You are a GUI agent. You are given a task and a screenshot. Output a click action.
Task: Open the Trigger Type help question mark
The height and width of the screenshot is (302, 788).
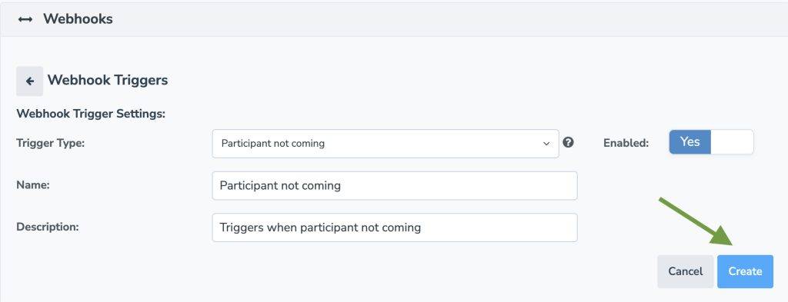coord(568,142)
